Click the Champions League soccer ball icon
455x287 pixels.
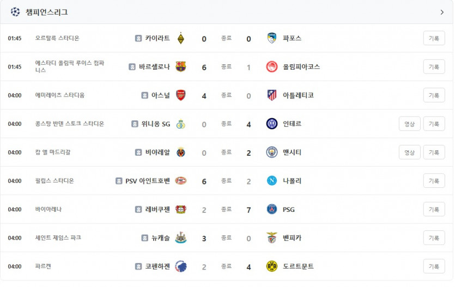[x=15, y=12]
